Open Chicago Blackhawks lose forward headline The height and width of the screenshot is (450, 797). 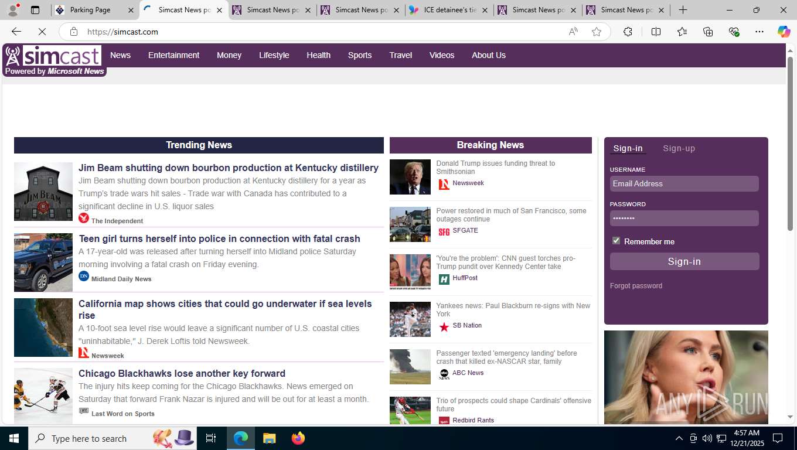coord(182,373)
